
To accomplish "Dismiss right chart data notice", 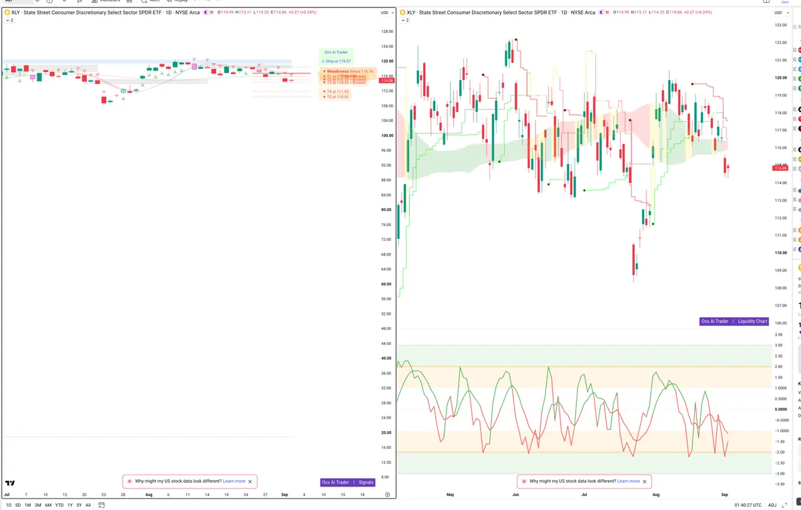I will click(x=645, y=481).
